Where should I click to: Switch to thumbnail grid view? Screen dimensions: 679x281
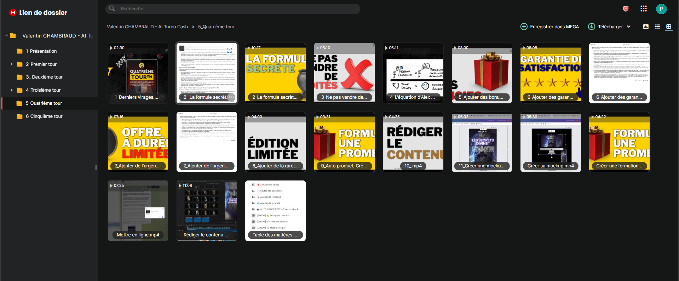(x=669, y=27)
